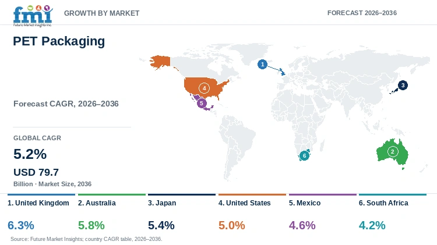Click the 'GLOBAL CAGR' label
Image resolution: width=437 pixels, height=245 pixels.
coord(37,138)
